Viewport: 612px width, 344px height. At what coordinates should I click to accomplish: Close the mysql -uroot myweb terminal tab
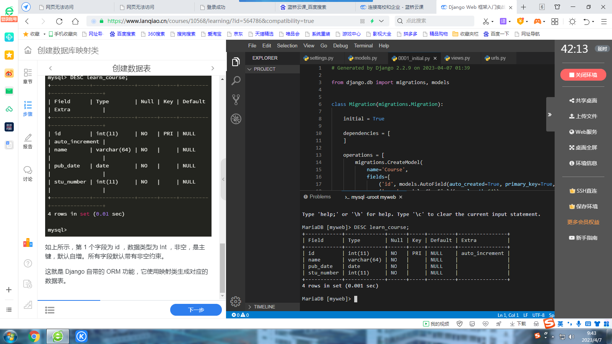pyautogui.click(x=400, y=197)
